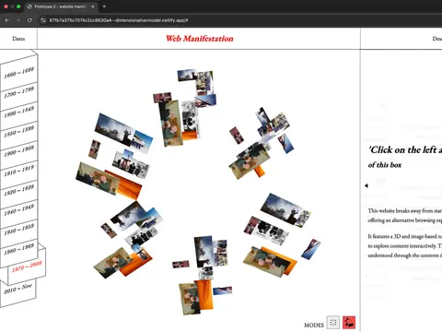Click the site settings icon in address bar

(43, 20)
